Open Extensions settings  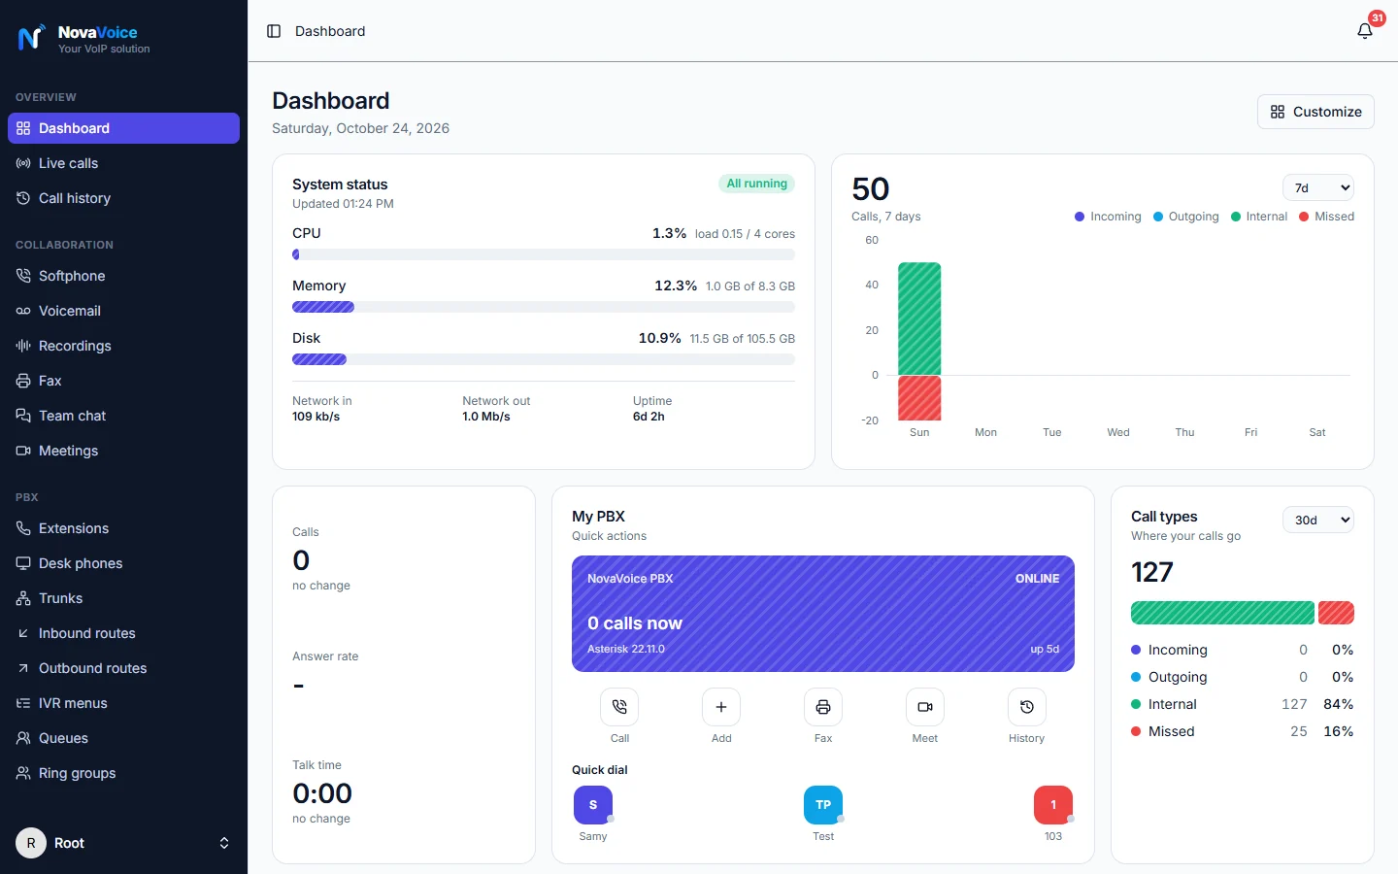coord(123,528)
